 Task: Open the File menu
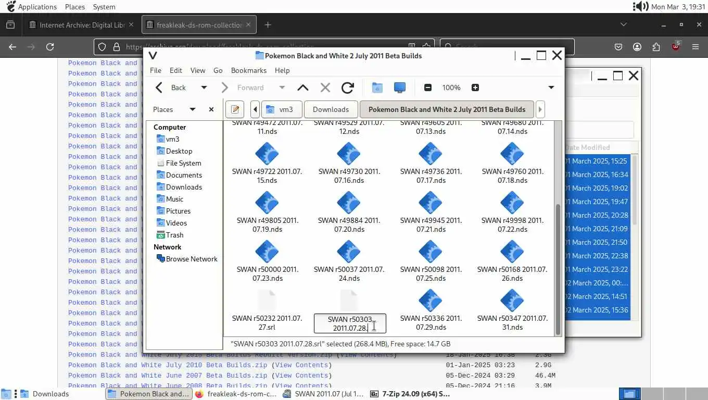pyautogui.click(x=156, y=70)
